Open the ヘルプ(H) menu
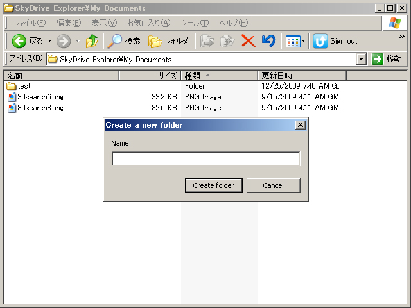 234,23
